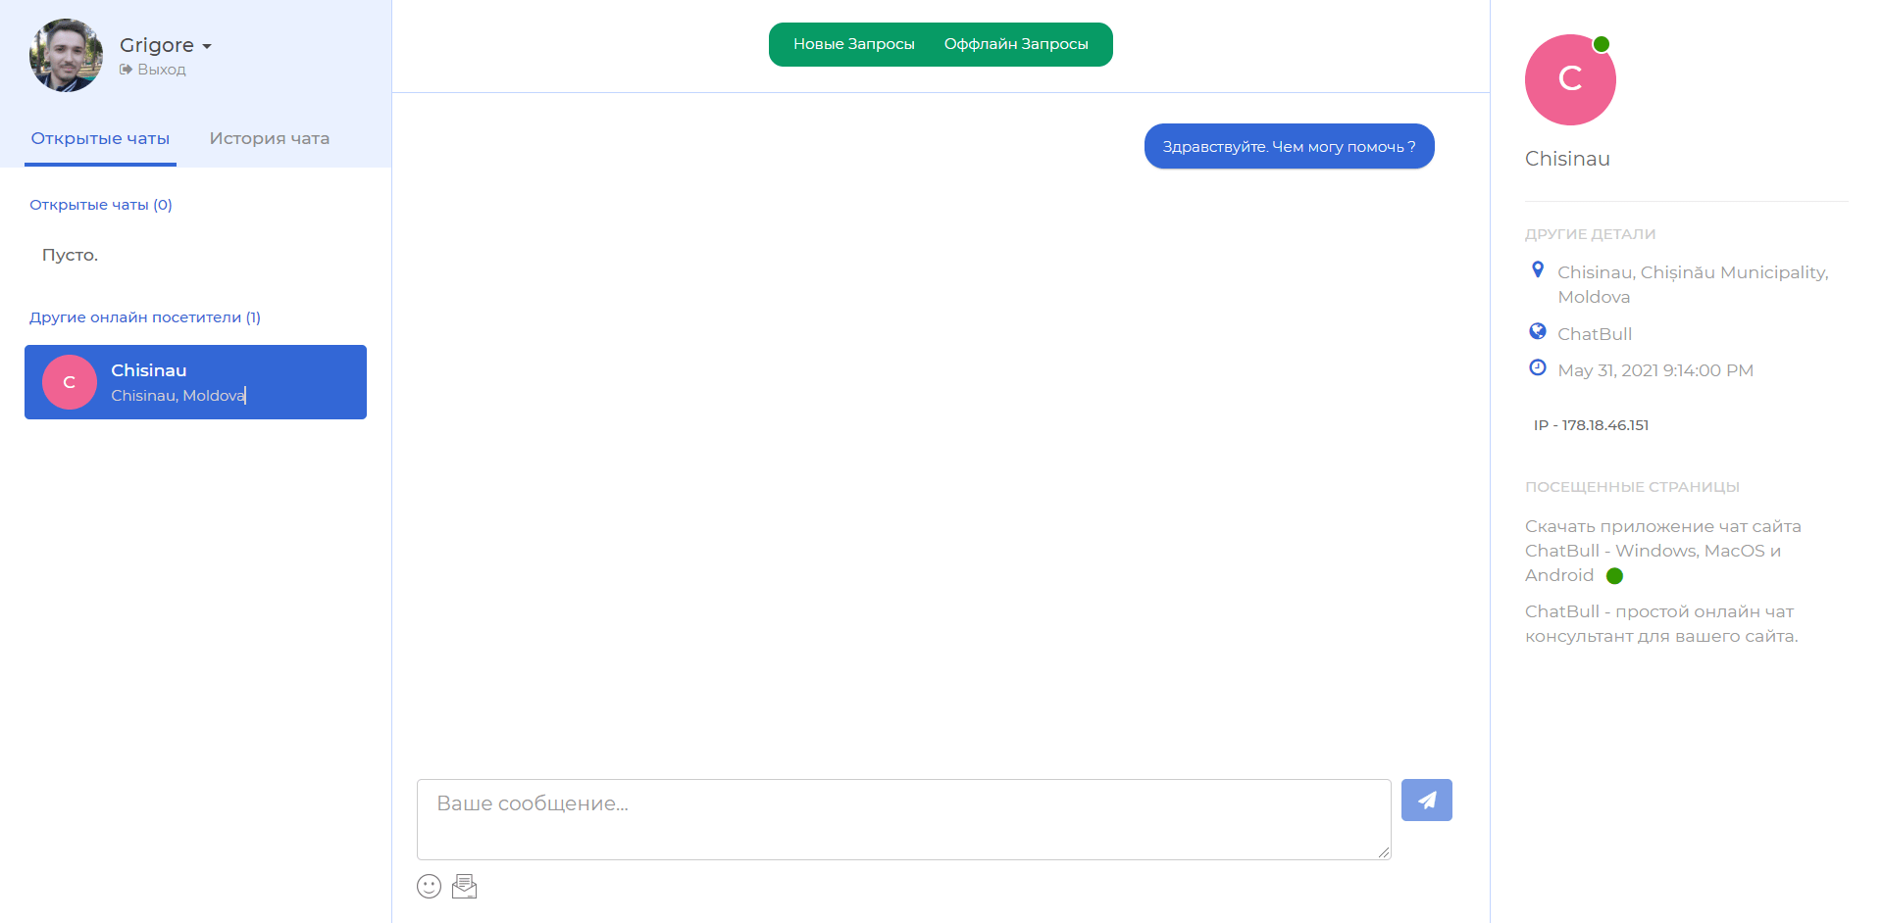Screen dimensions: 1883x923
Task: Click the green dot after Android
Action: [1614, 576]
